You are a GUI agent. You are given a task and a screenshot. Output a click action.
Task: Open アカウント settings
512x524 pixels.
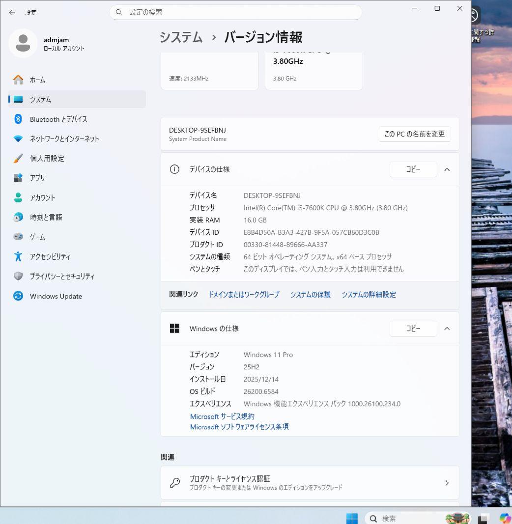42,197
